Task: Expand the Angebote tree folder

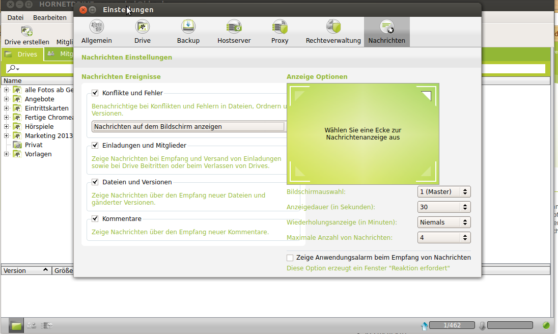Action: 7,99
